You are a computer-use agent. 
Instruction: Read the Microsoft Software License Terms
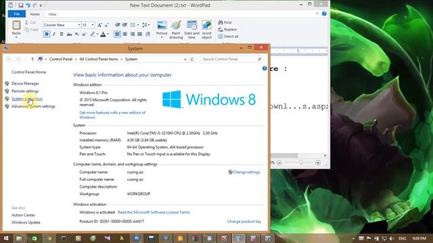154,213
